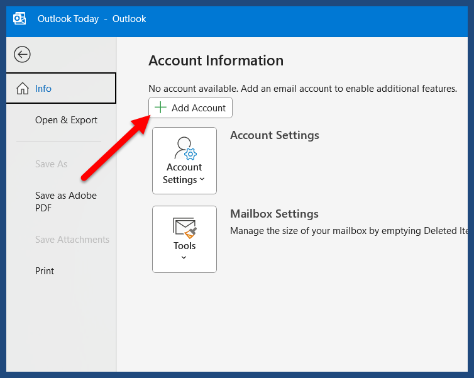474x378 pixels.
Task: Click the Account Information heading
Action: tap(216, 60)
